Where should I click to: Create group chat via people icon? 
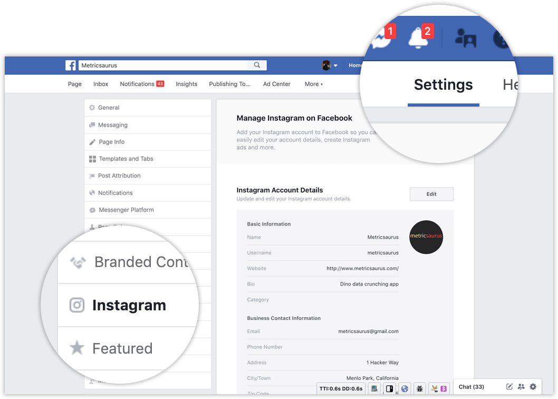pyautogui.click(x=521, y=386)
